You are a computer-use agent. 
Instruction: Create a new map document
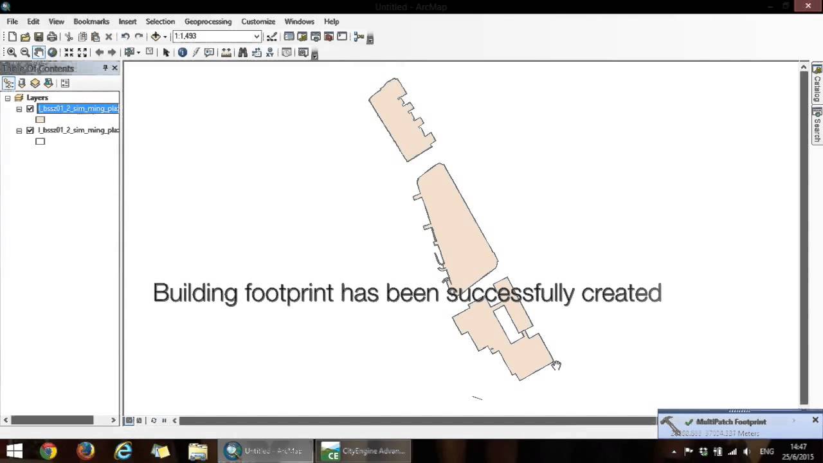[12, 37]
